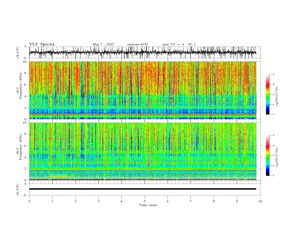
Task: Click the time-axis tick label "7"
Action: point(191,201)
